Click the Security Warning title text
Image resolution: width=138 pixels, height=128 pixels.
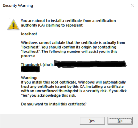click(18, 6)
